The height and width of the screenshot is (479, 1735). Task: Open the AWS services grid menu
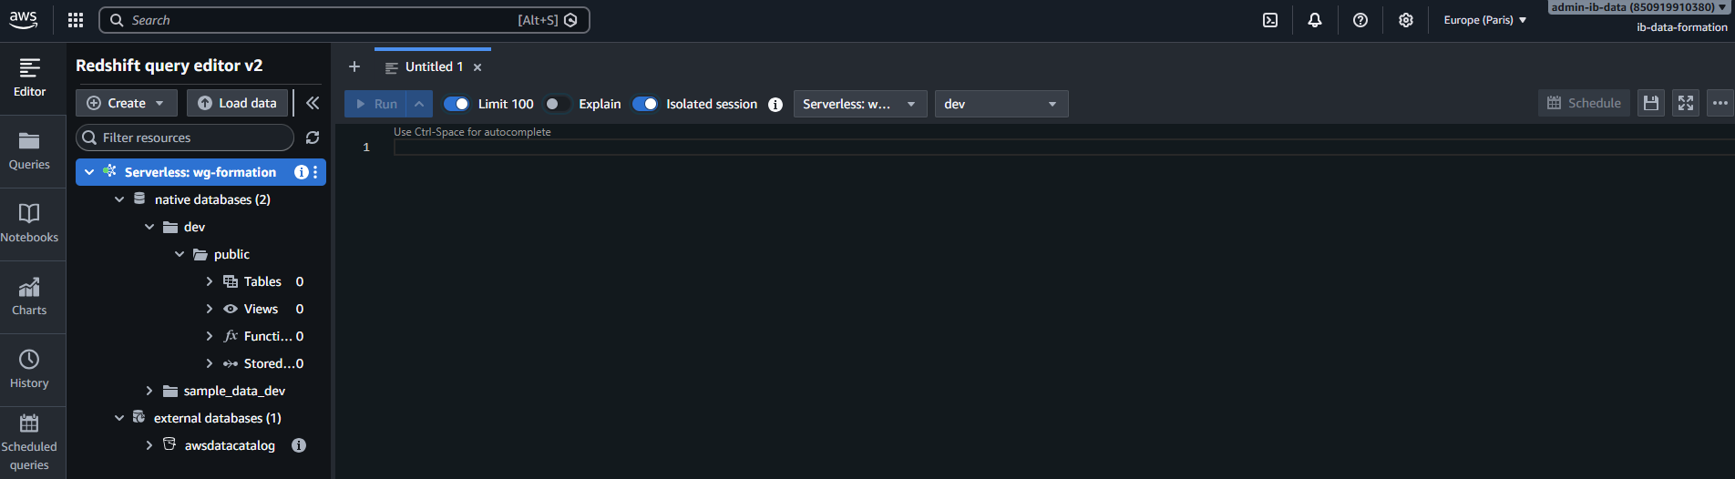tap(76, 20)
